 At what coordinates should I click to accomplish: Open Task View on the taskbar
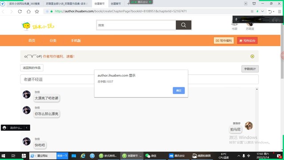coord(13,156)
